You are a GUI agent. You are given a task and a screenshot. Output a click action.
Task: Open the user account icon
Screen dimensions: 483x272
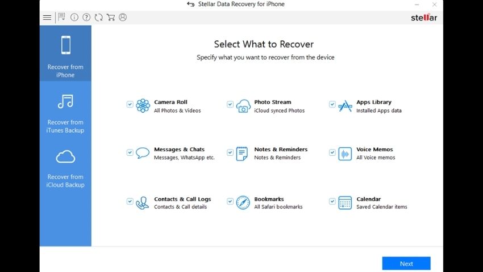[123, 17]
